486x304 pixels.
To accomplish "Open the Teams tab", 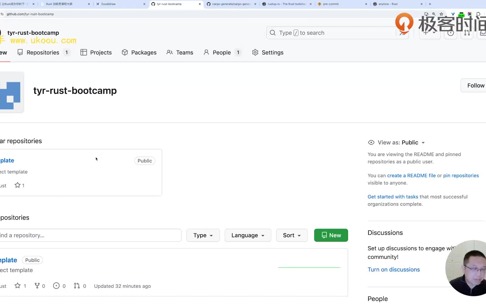I will point(180,52).
